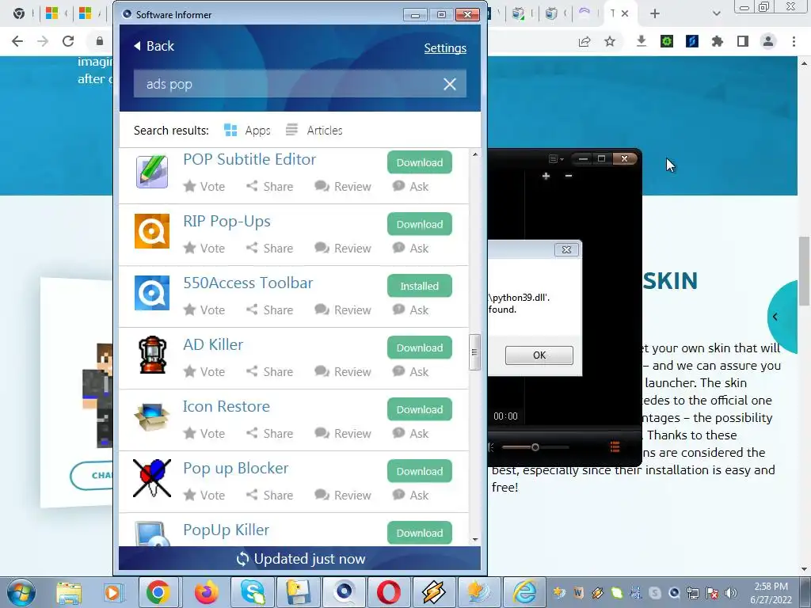
Task: Open the taskbar clock showing 2:58 PM
Action: click(771, 592)
